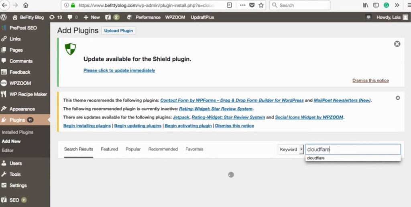Close the theme recommended plugins notice
Screen dimensions: 411x207
pos(398,98)
